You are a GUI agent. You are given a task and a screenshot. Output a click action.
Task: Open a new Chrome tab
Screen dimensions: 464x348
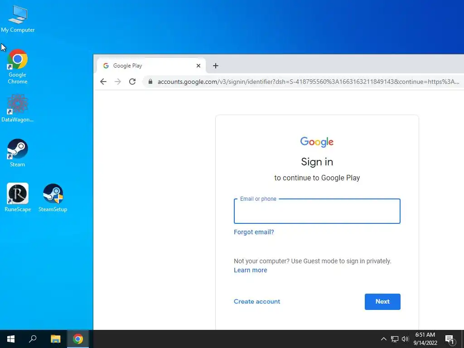[216, 66]
